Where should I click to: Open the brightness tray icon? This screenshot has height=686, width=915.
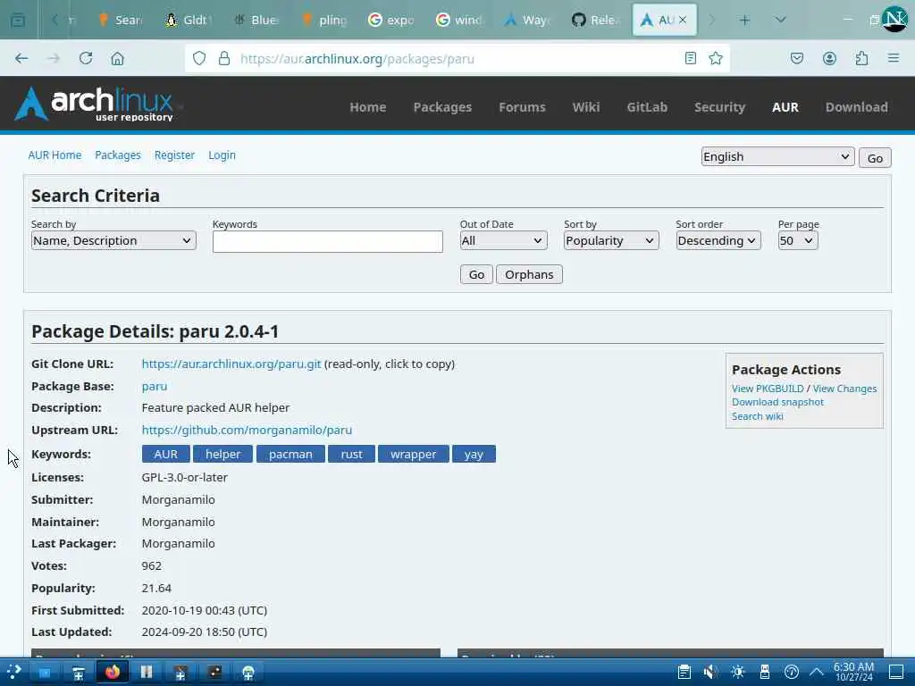click(x=737, y=672)
